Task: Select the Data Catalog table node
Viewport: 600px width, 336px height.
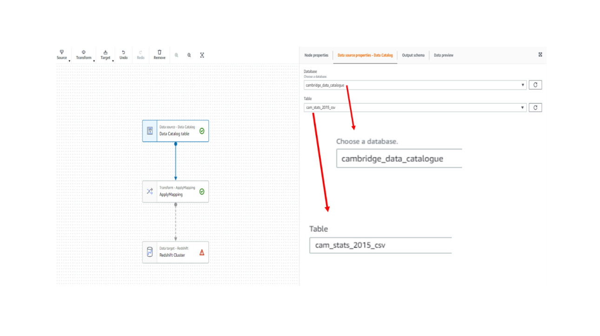Action: click(x=175, y=131)
